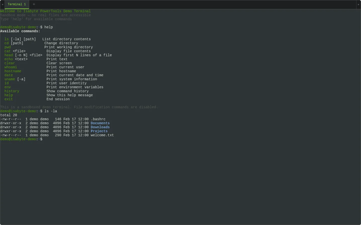Click the welcome banner line
This screenshot has width=361, height=225.
click(x=46, y=11)
